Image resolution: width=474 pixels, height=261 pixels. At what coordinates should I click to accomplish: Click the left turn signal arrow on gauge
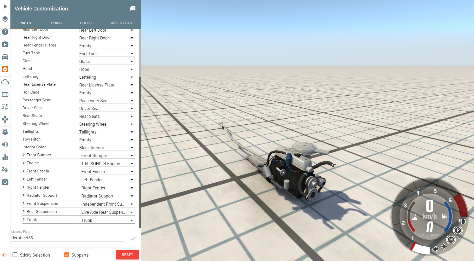(435, 249)
